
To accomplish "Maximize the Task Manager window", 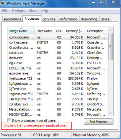I will pyautogui.click(x=102, y=2).
